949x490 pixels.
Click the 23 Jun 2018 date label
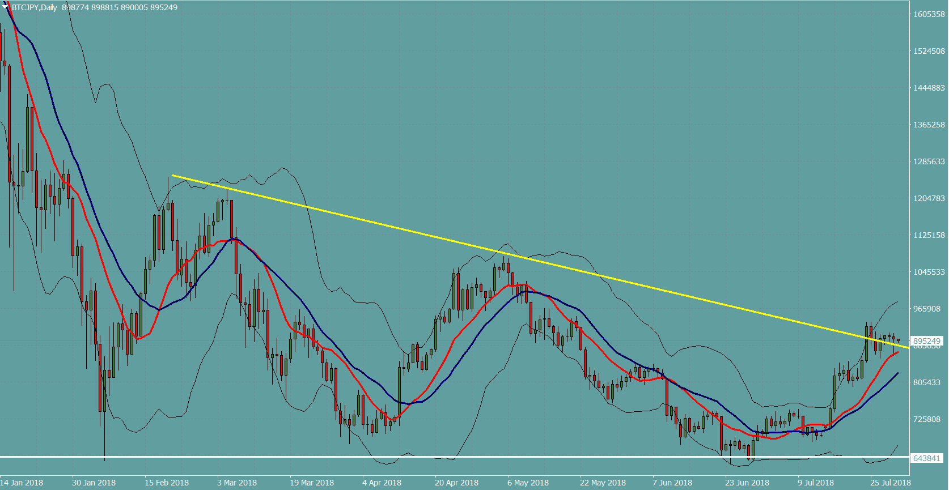pos(747,483)
